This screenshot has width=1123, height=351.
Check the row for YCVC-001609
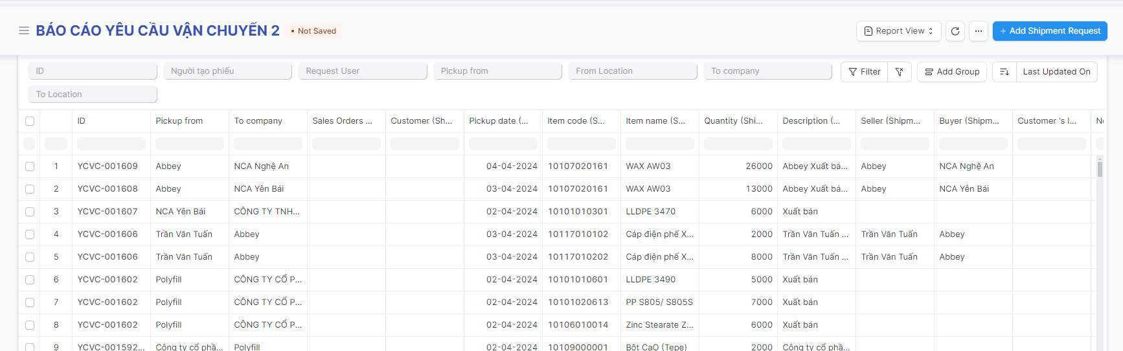click(x=30, y=166)
